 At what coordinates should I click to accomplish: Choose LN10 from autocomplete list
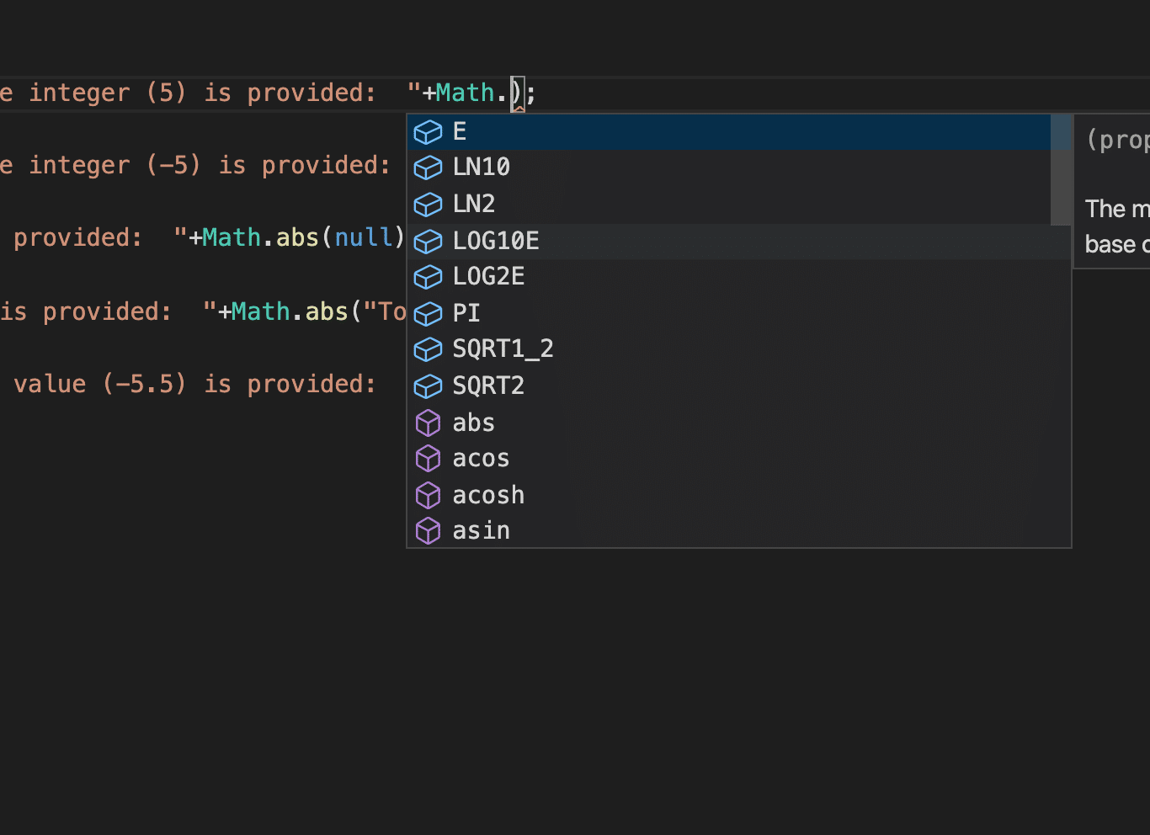(729, 168)
